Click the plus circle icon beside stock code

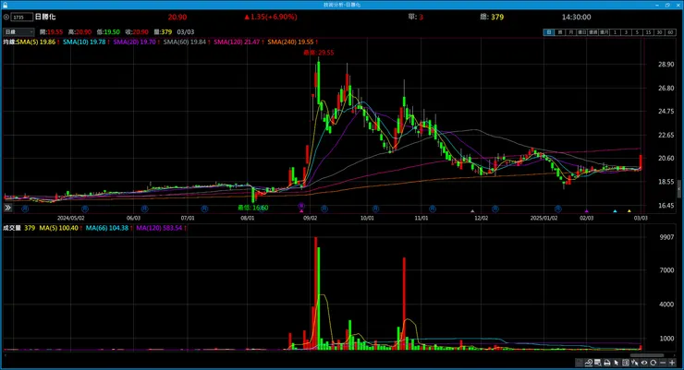click(6, 17)
